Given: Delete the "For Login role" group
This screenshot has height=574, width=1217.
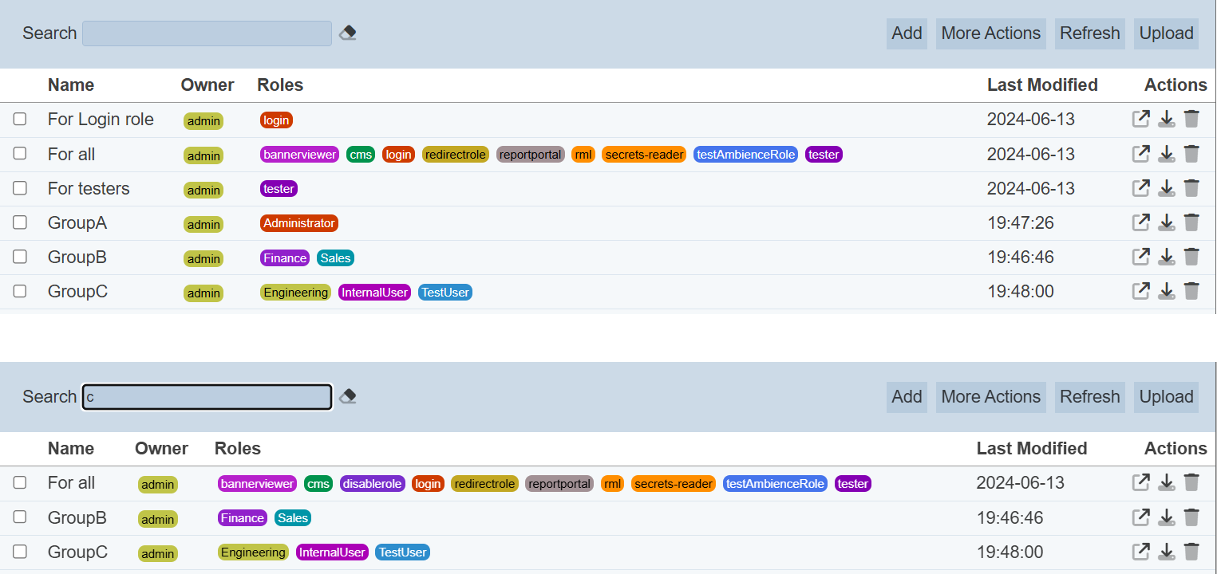Looking at the screenshot, I should point(1191,119).
